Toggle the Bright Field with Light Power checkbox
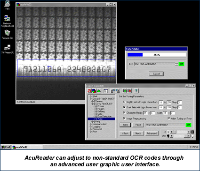This screenshot has height=171, width=200. [x=124, y=102]
